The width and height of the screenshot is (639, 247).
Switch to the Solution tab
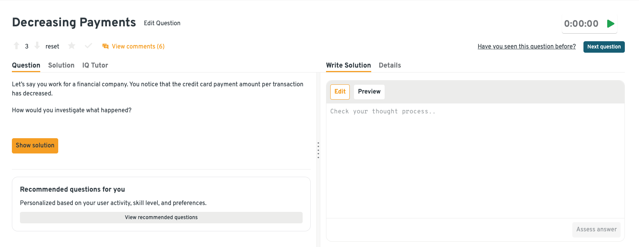click(x=61, y=65)
